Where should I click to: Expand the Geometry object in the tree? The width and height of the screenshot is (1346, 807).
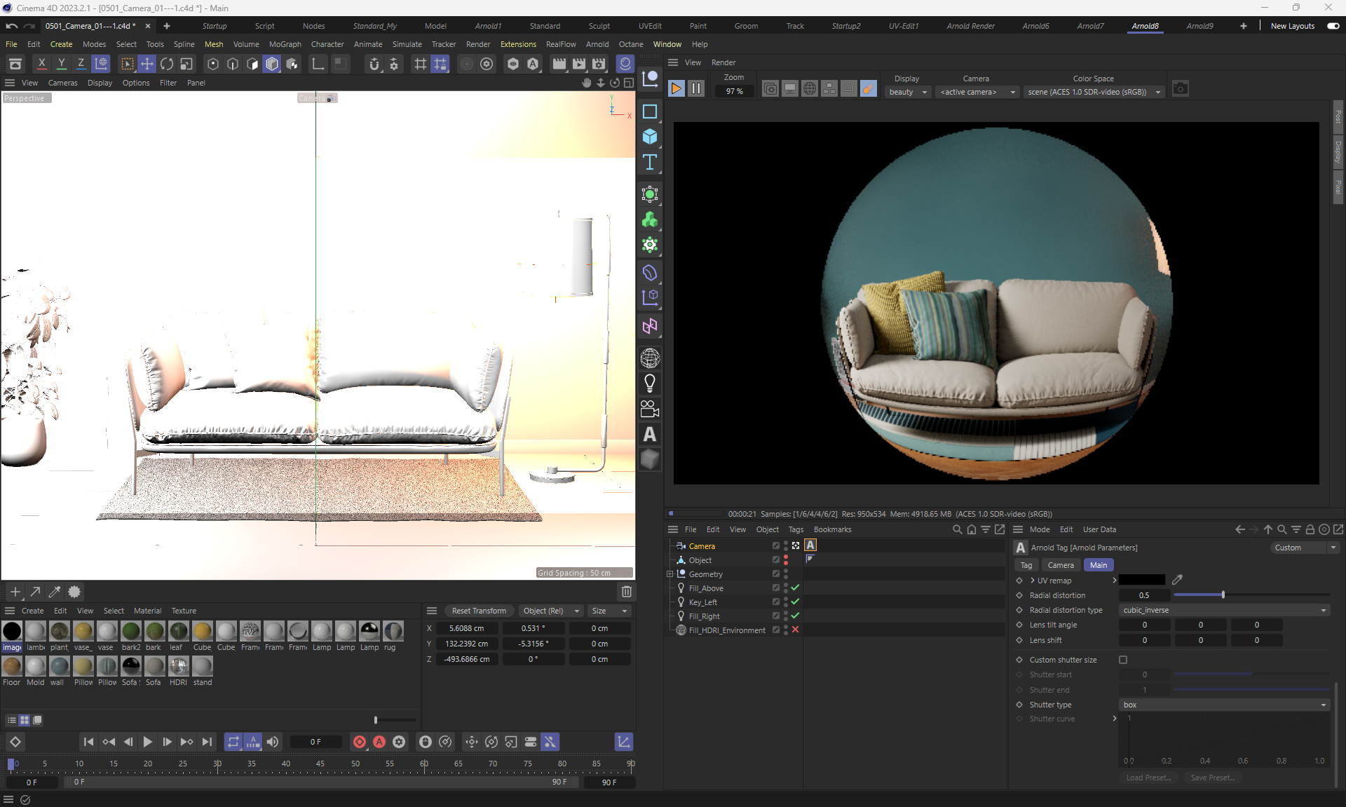point(669,574)
